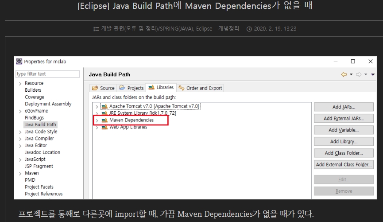Select the Libraries tab
The height and width of the screenshot is (222, 383).
[161, 87]
